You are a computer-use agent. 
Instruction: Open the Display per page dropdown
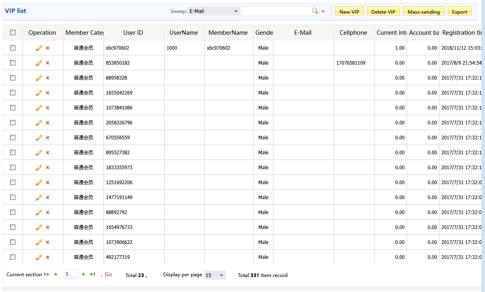(215, 275)
